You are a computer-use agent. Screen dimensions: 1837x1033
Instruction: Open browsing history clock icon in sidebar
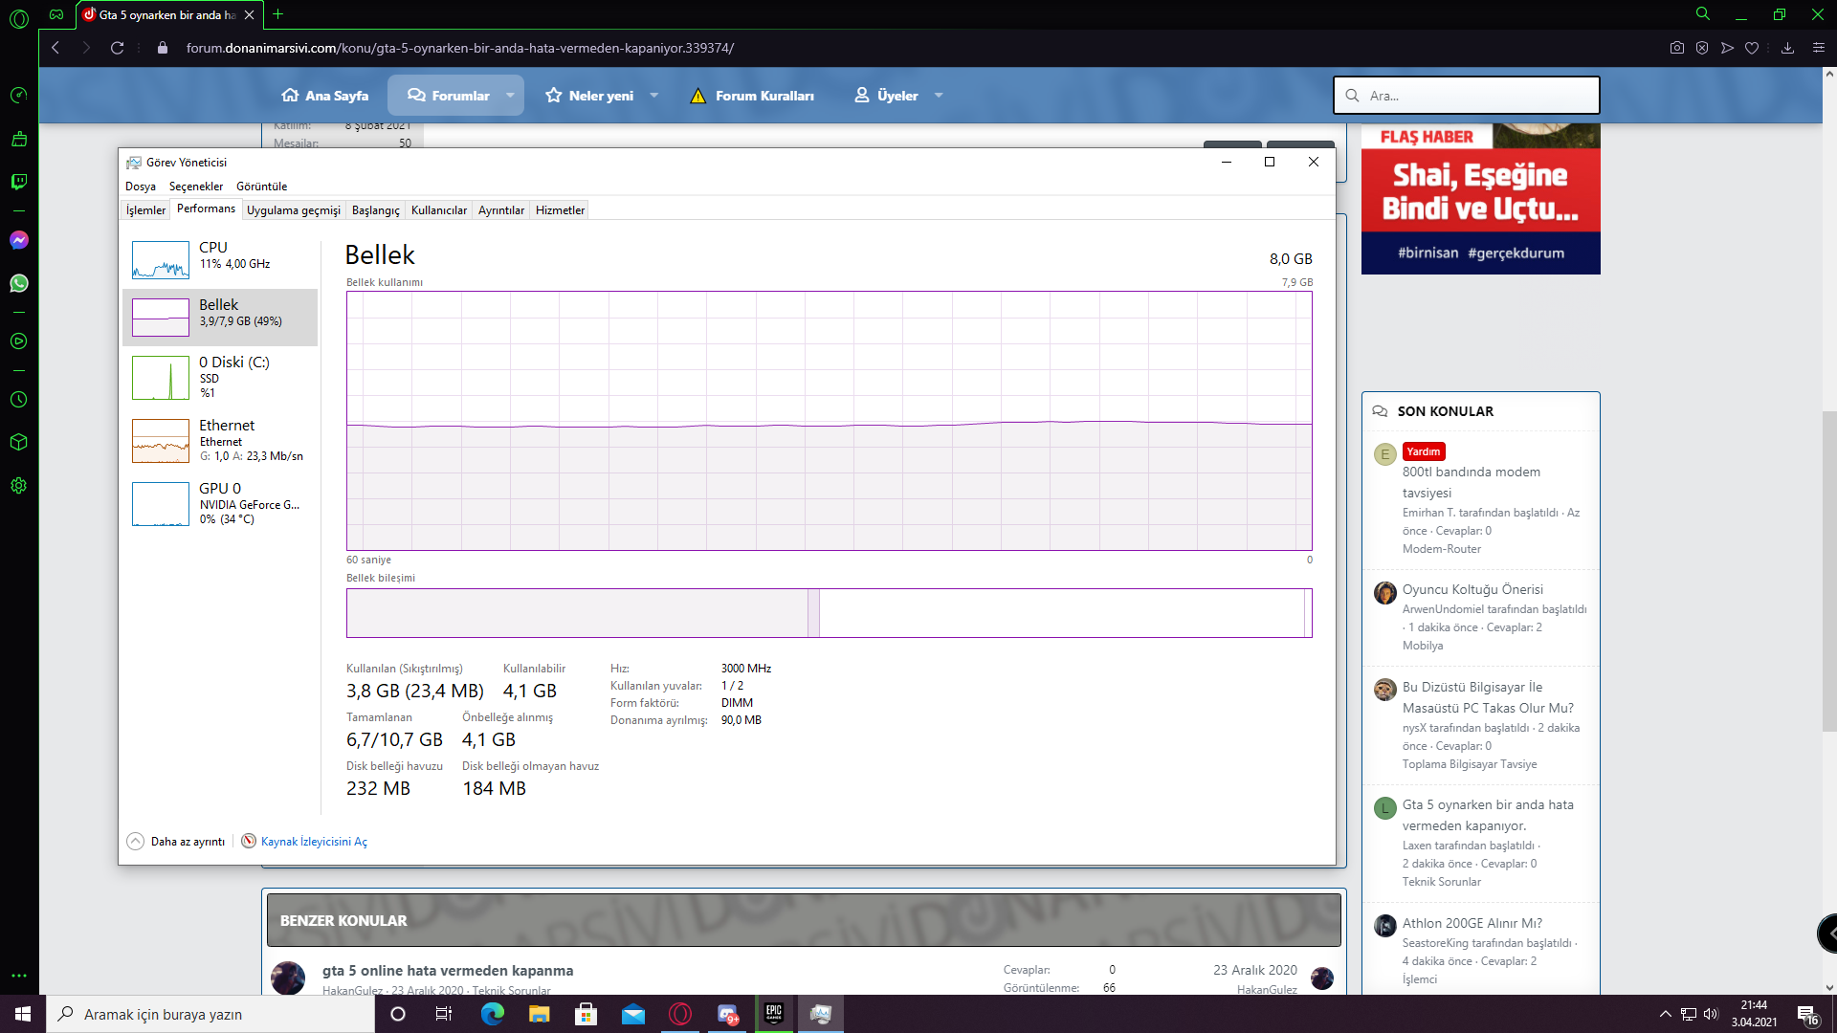tap(19, 400)
